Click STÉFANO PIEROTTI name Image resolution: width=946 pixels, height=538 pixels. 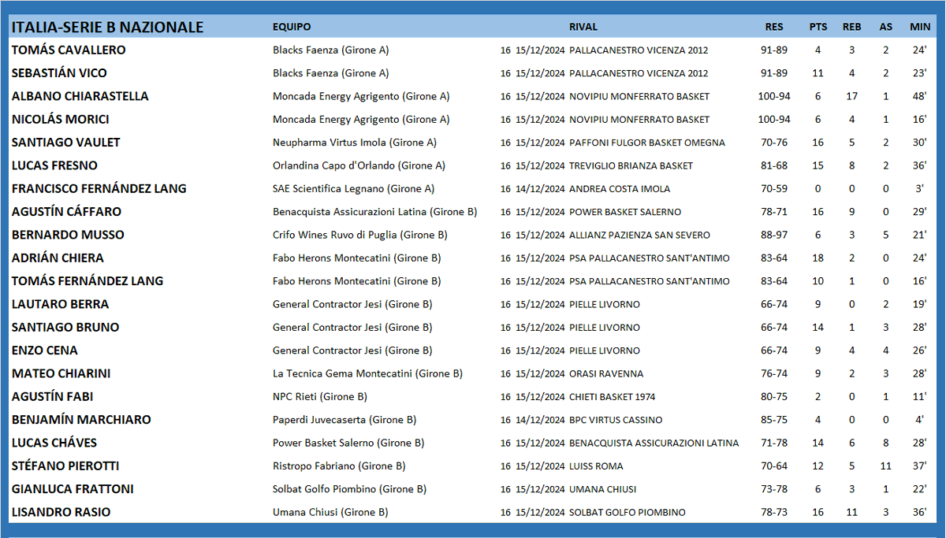pos(65,466)
